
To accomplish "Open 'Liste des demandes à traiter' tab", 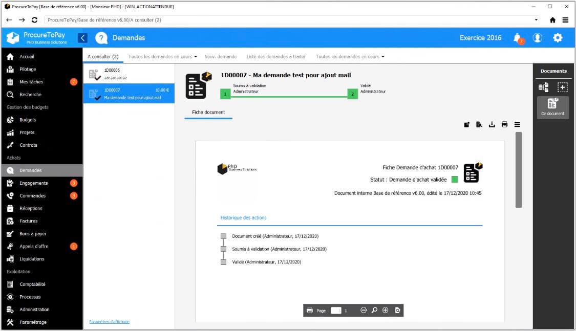I will pyautogui.click(x=276, y=57).
